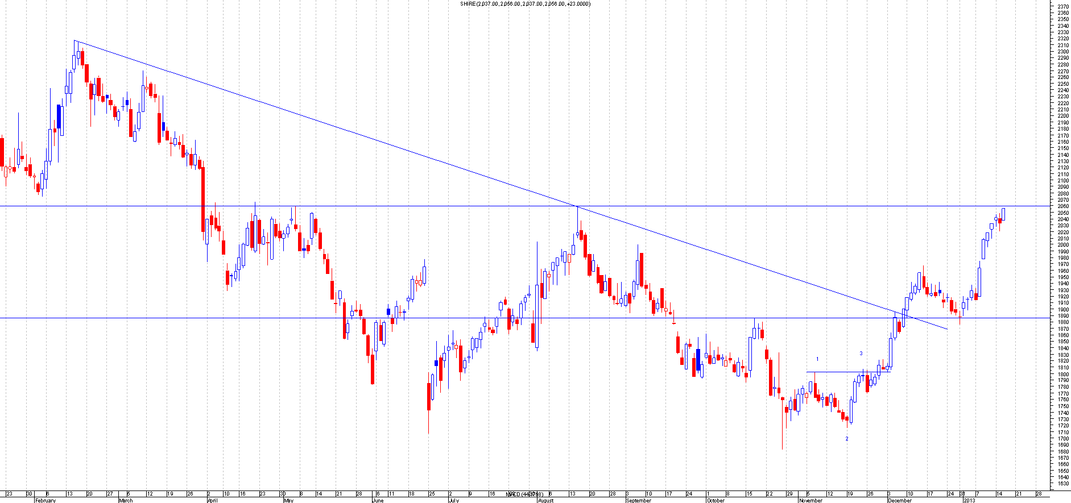Click the top start of descending trendline

(x=75, y=41)
